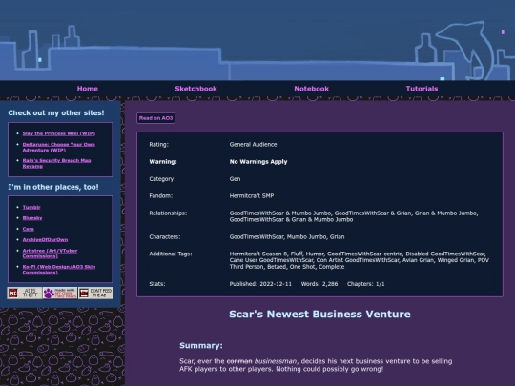Open the Cara link

[28, 229]
